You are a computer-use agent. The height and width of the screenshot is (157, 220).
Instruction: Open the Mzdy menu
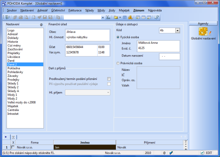point(101,10)
